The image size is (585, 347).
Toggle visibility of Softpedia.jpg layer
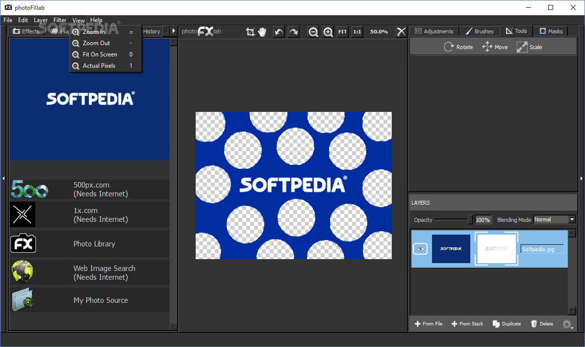point(420,249)
